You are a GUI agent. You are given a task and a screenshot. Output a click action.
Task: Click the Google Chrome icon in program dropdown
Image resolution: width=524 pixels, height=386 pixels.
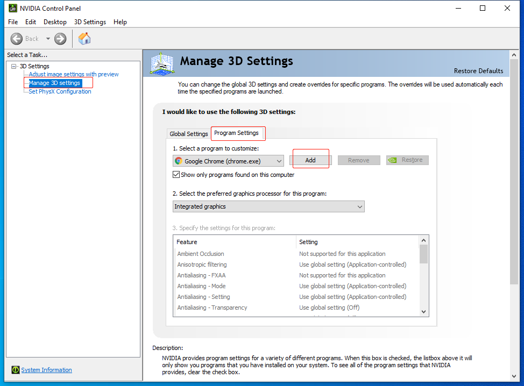[x=179, y=161]
